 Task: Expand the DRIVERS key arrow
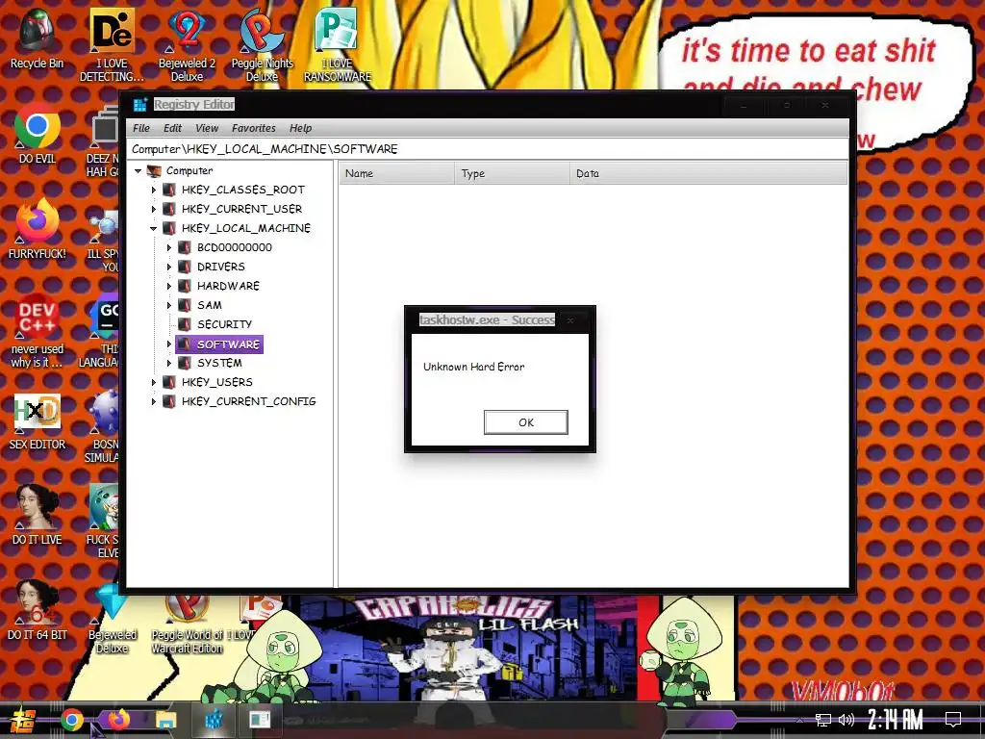tap(168, 267)
